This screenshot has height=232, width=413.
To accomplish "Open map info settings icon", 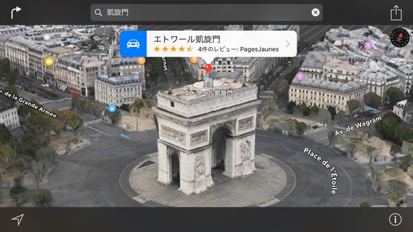I will click(x=396, y=219).
